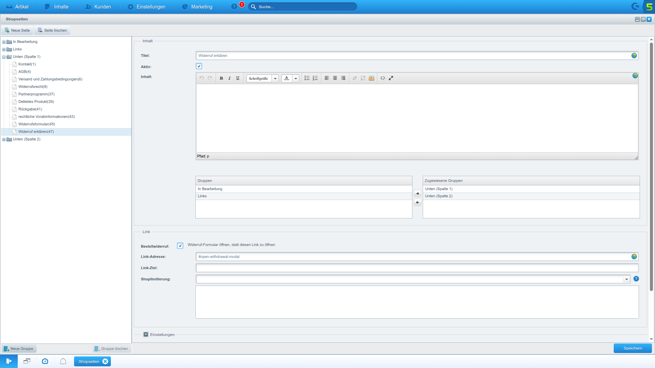Insert a bulleted list
Image resolution: width=655 pixels, height=368 pixels.
[307, 78]
